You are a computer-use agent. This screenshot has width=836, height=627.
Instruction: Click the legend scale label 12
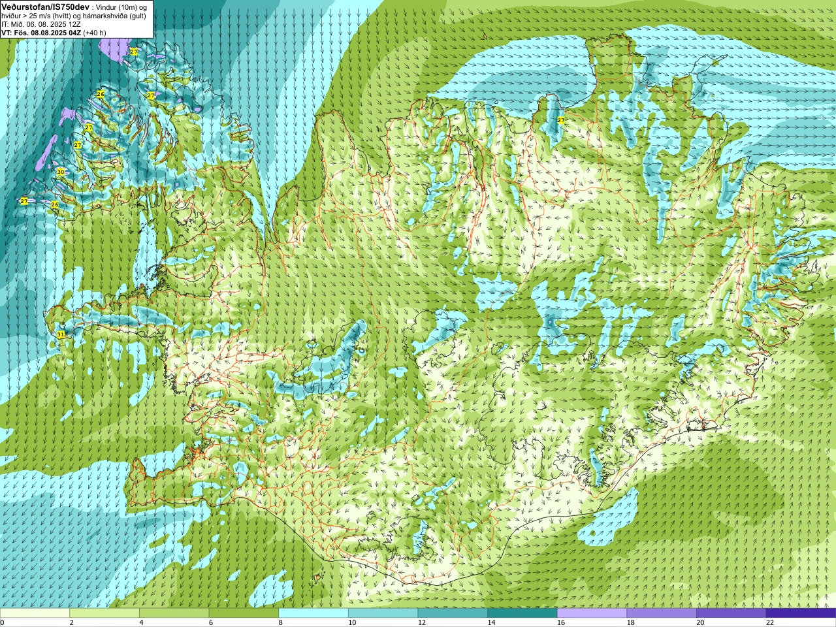(x=421, y=622)
